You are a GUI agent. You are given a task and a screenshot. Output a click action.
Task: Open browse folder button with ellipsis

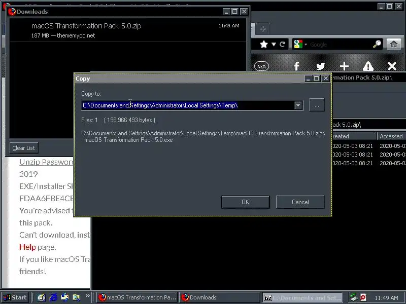tap(317, 105)
